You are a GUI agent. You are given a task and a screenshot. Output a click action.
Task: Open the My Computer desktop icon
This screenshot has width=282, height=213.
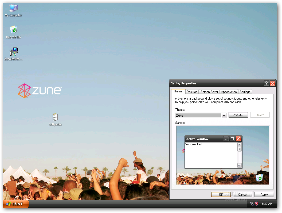coord(14,10)
